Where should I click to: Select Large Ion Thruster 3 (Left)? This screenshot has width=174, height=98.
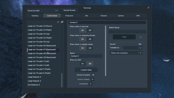click(38, 61)
